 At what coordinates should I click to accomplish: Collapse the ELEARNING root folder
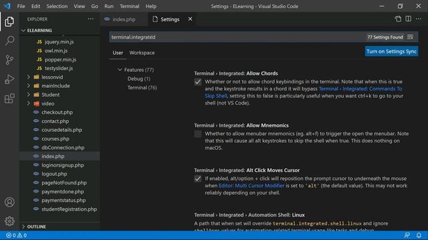click(x=39, y=31)
